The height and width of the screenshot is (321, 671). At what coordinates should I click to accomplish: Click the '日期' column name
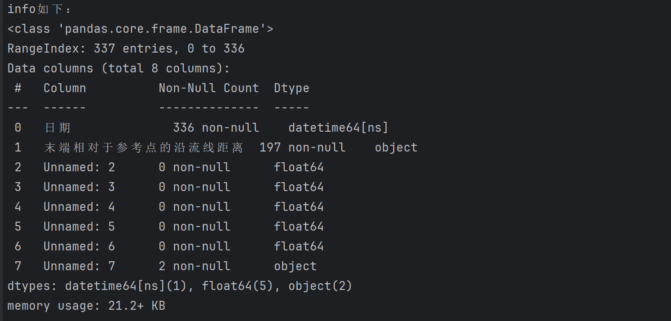tap(58, 128)
